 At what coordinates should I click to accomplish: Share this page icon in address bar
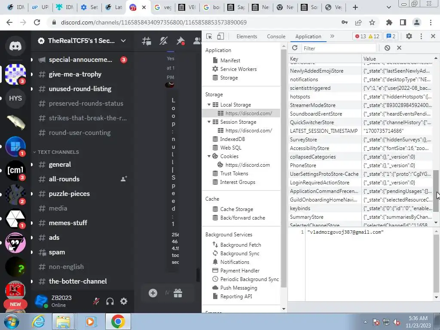pos(358,22)
